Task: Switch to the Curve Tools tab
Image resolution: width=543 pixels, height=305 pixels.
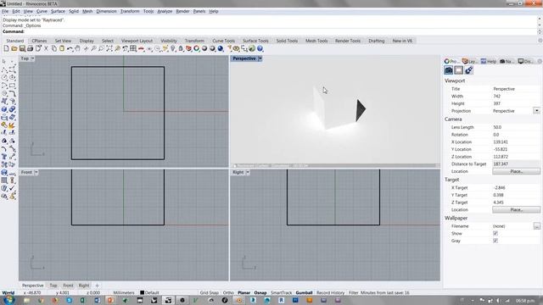Action: pyautogui.click(x=223, y=41)
